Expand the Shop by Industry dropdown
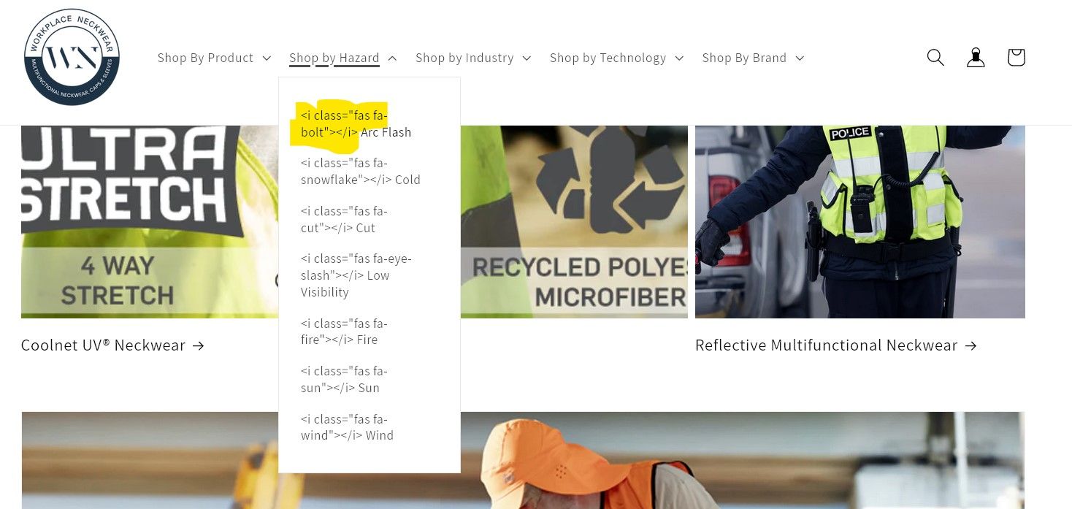The width and height of the screenshot is (1072, 509). tap(473, 58)
